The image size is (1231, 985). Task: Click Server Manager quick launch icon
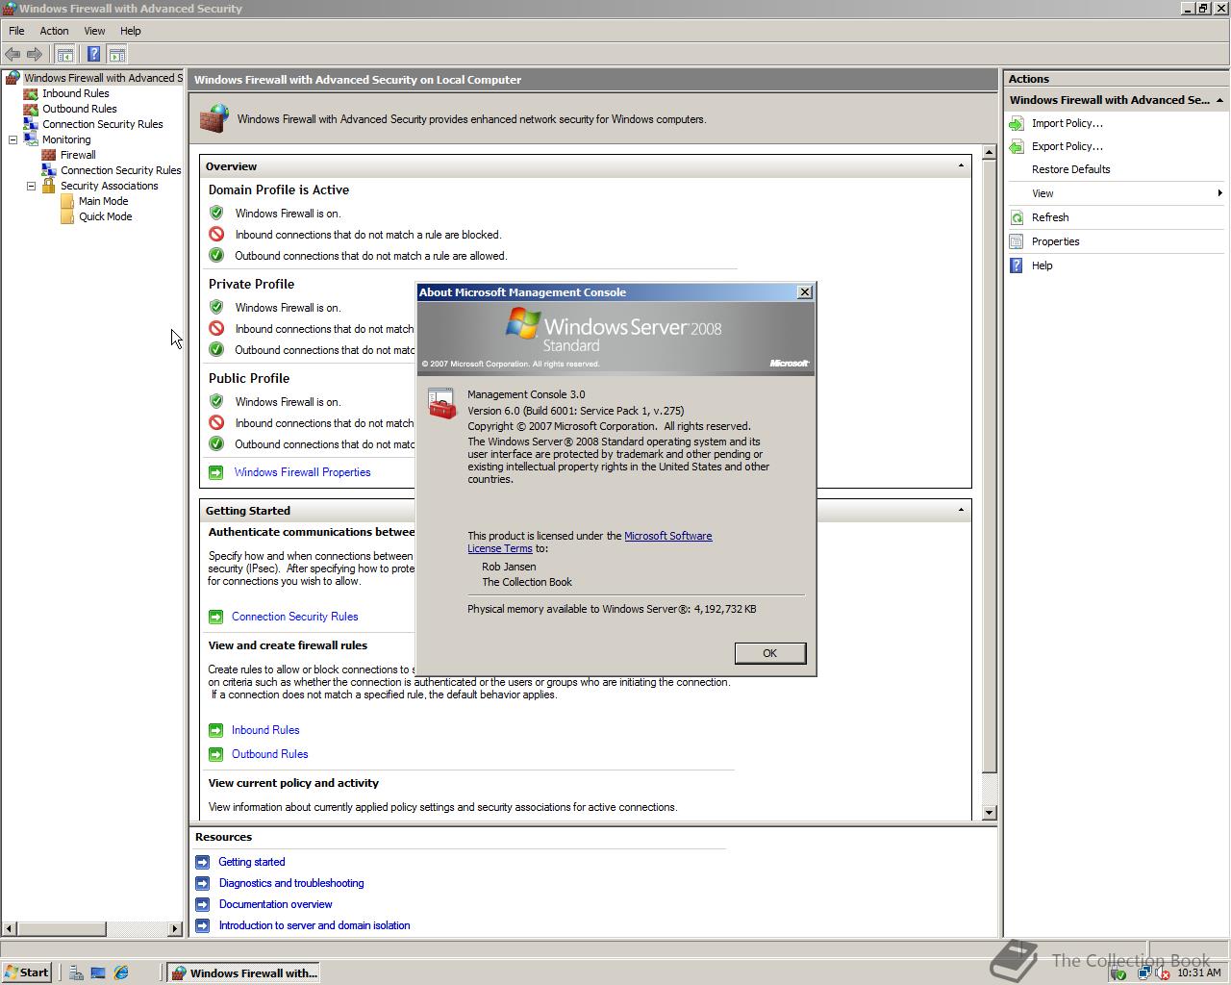tap(76, 972)
